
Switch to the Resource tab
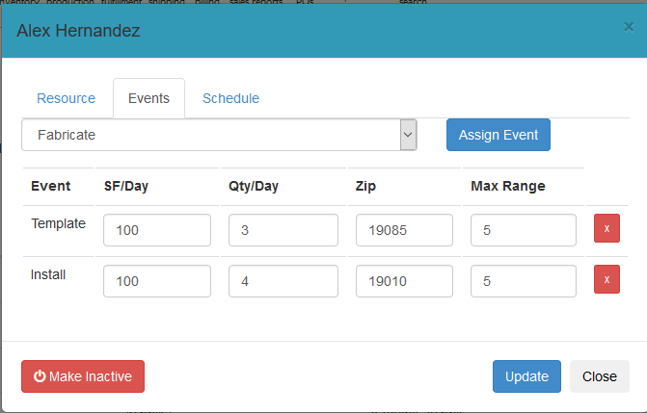[66, 98]
